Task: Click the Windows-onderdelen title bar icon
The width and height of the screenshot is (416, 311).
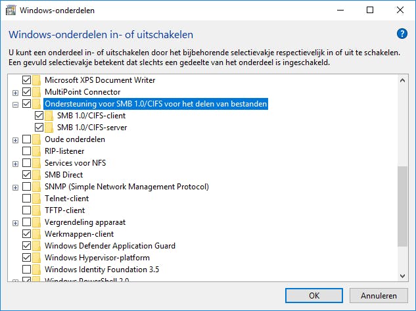Action: coord(11,10)
